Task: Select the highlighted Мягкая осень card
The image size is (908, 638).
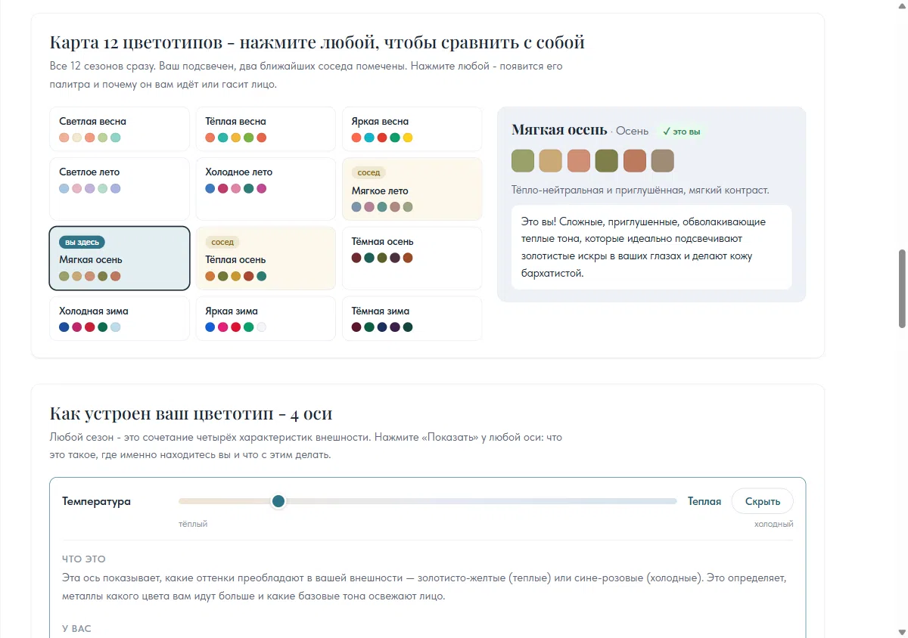Action: click(x=119, y=258)
